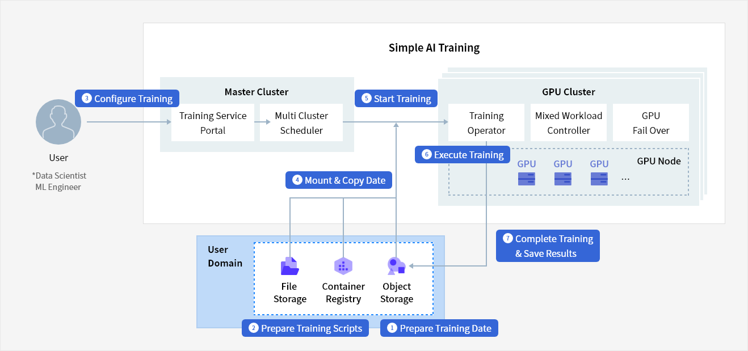748x351 pixels.
Task: Click the Simple AI Training title
Action: coord(434,48)
